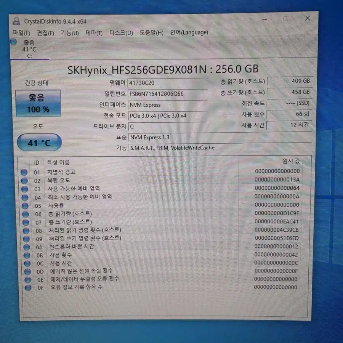Select the 사용 가능한 예비 영역 row

click(161, 189)
